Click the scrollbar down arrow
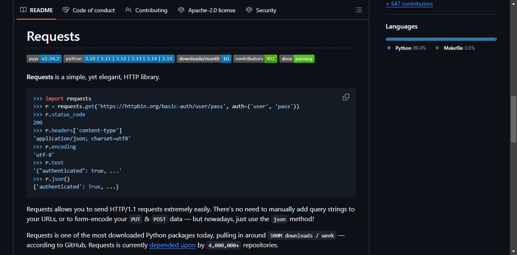 tap(513, 251)
